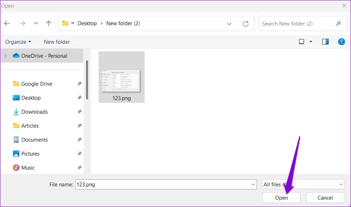Viewport: 351px width, 207px height.
Task: Expand the OneDrive - Personal node
Action: [x=5, y=56]
